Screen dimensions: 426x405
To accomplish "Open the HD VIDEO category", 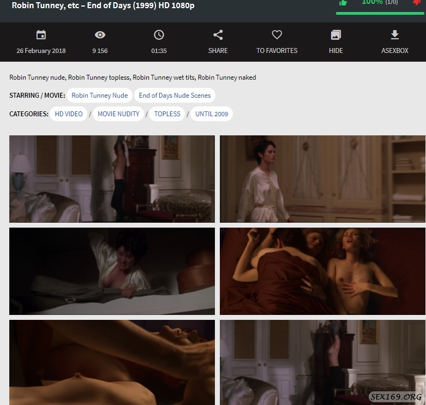I will click(x=69, y=114).
